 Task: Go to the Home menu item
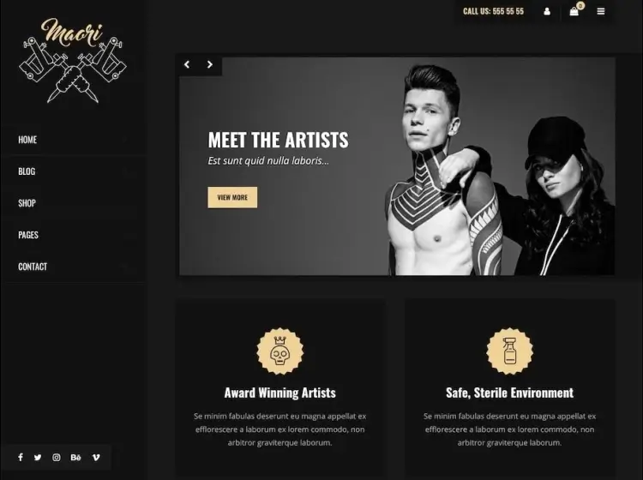(27, 140)
